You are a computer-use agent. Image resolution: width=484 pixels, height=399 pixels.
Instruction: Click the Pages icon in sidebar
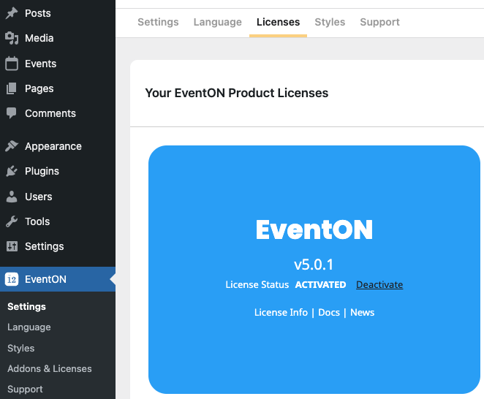tap(12, 88)
